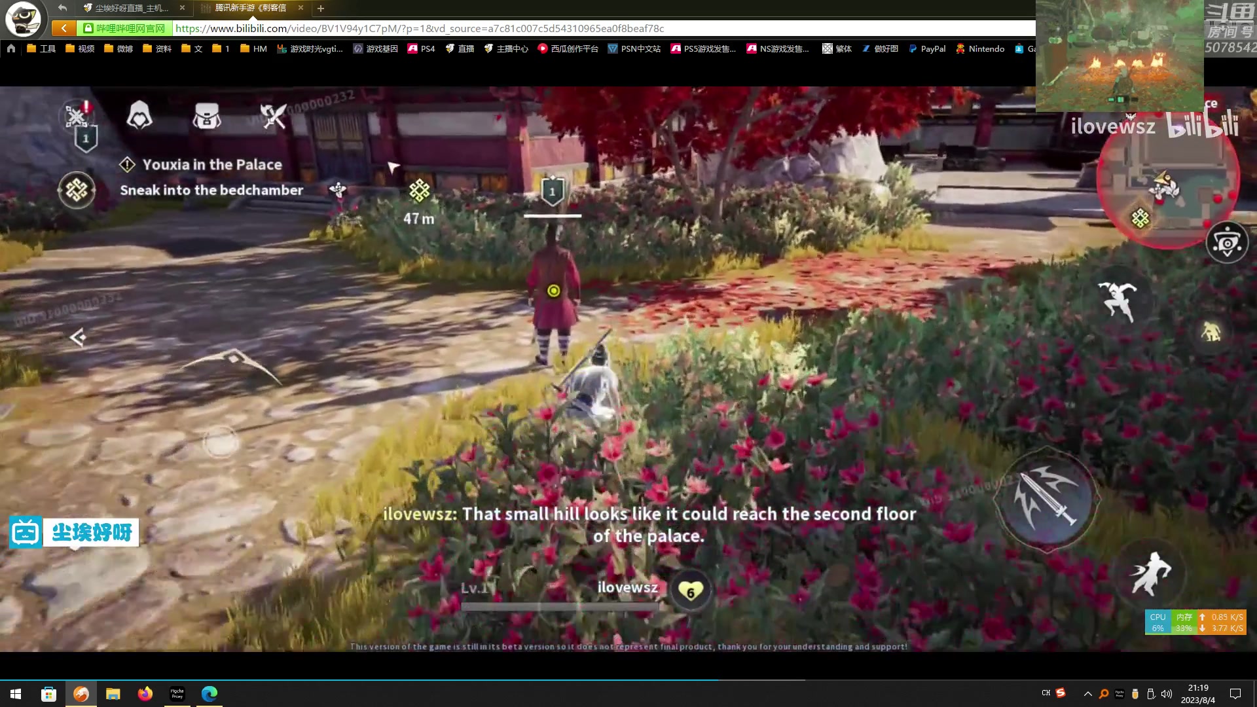Launch Firefox from the taskbar
The height and width of the screenshot is (707, 1257).
[145, 694]
